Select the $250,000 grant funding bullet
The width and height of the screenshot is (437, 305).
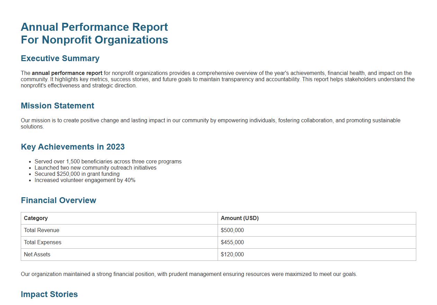(77, 174)
